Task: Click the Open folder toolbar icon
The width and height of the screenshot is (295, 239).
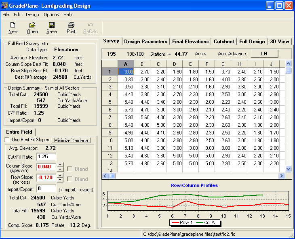Action: (x=32, y=25)
